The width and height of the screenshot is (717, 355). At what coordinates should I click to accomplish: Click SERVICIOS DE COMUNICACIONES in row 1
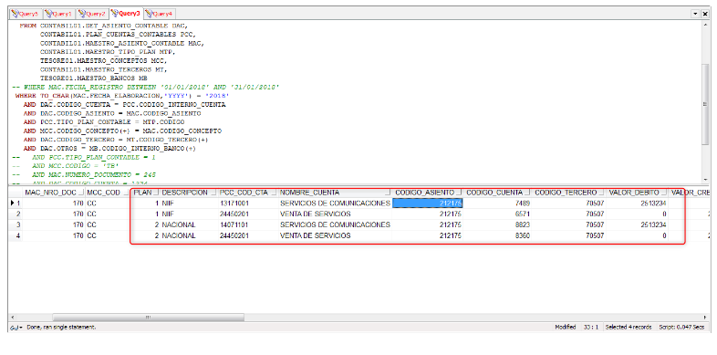[x=335, y=204]
